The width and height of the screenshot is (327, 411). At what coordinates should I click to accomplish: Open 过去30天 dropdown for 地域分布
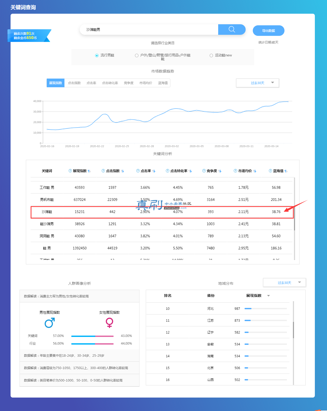(x=284, y=283)
